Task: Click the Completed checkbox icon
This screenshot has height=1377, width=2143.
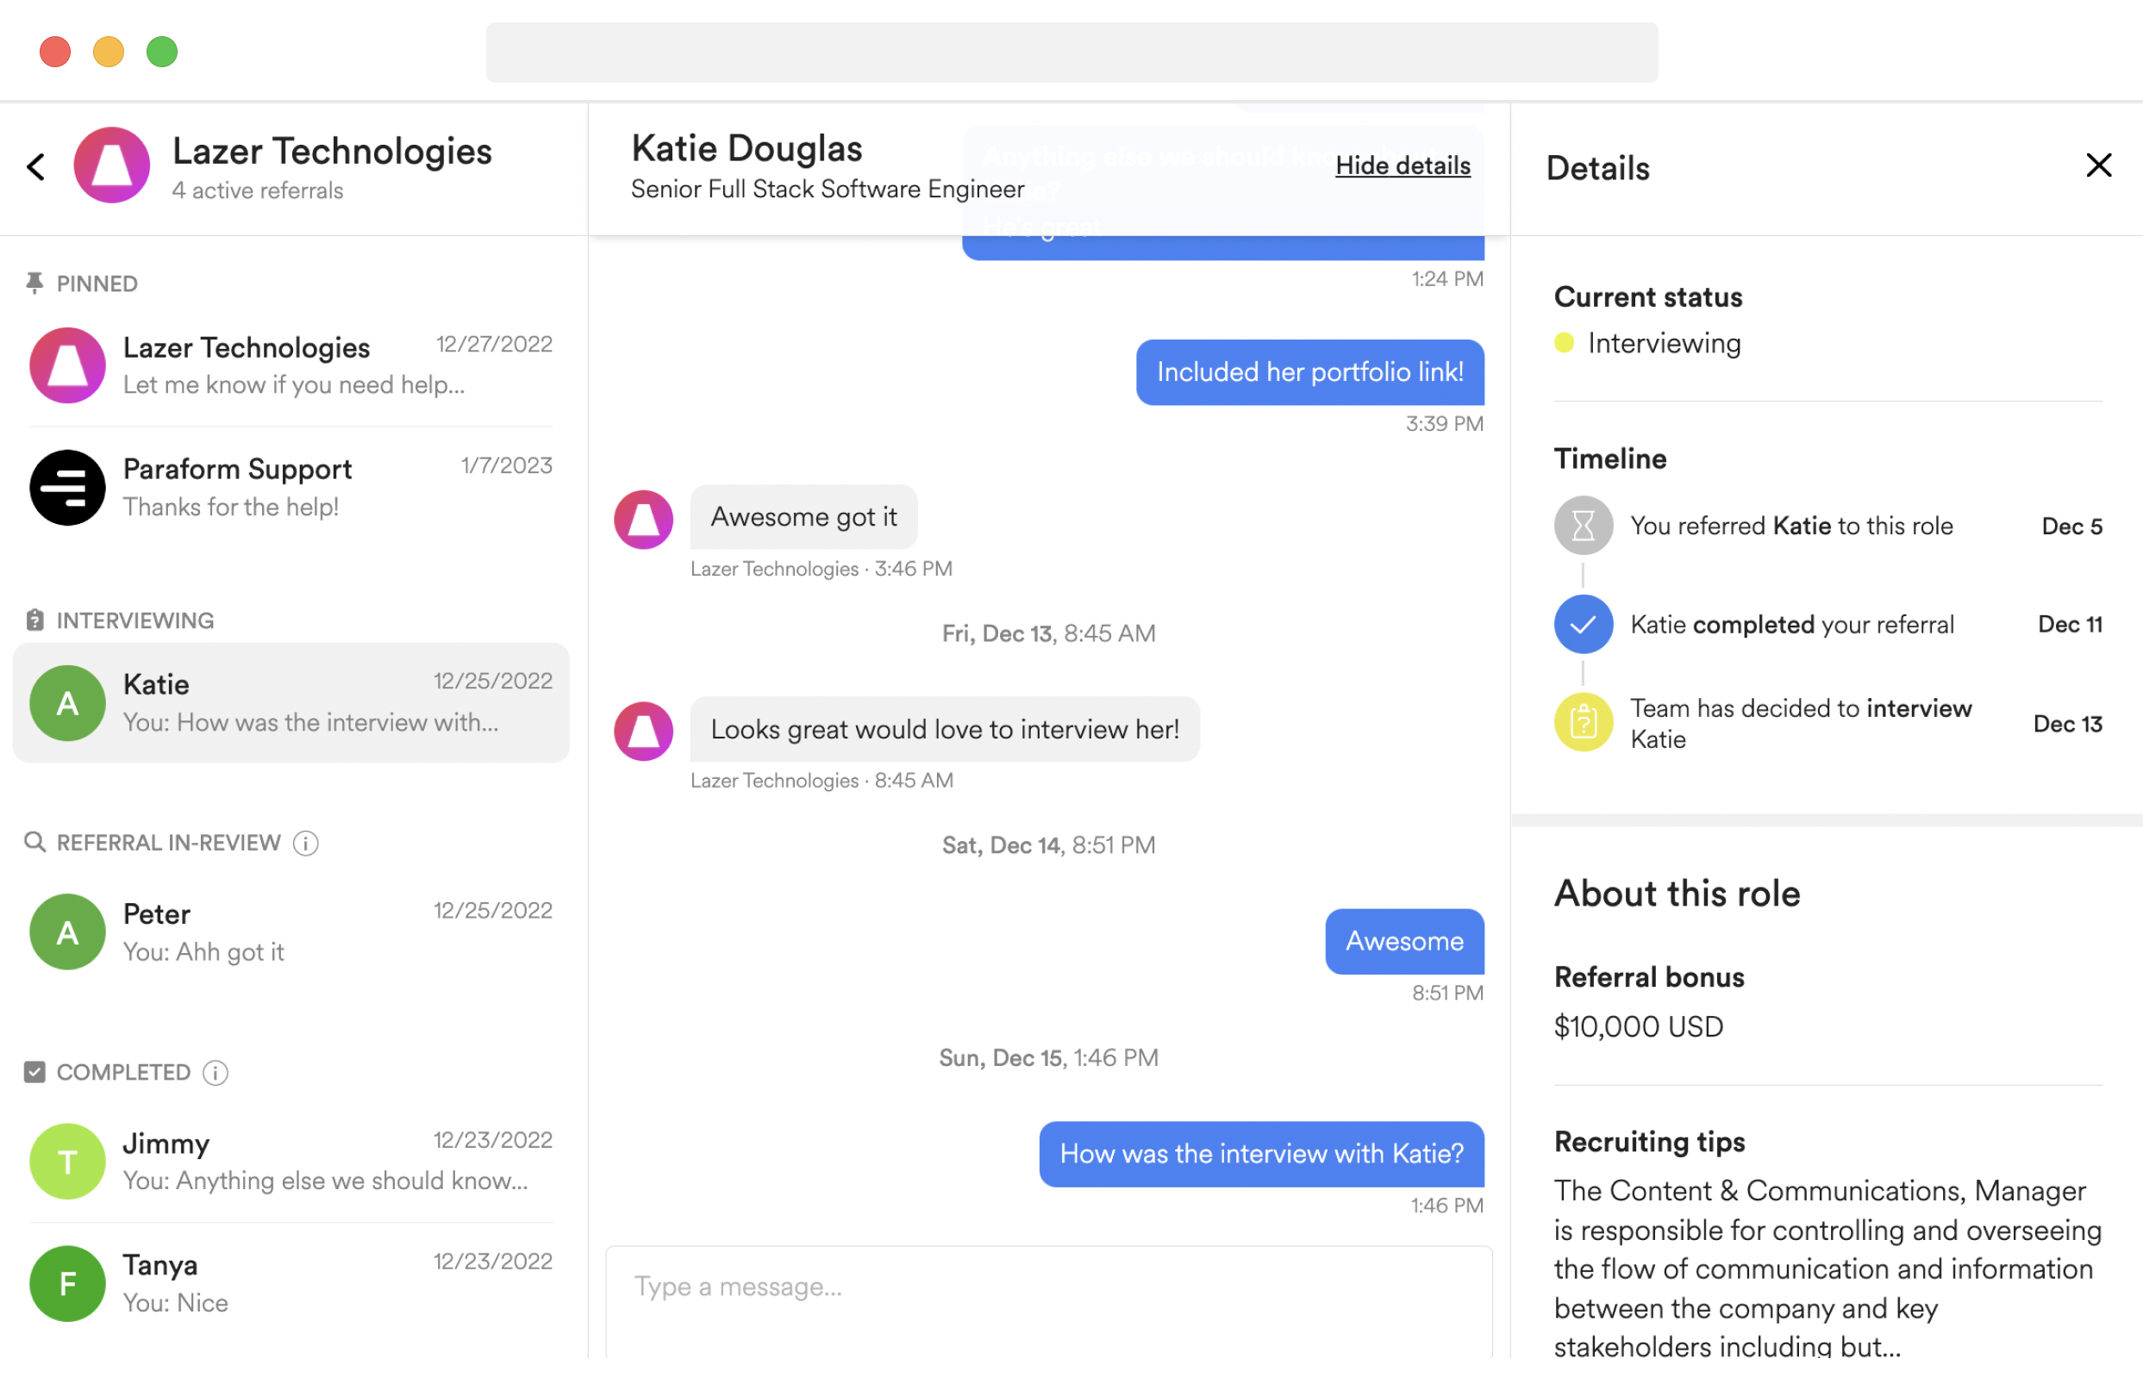Action: [x=34, y=1072]
